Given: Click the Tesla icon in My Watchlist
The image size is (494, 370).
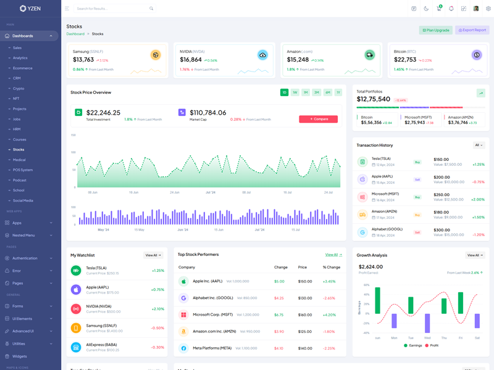Looking at the screenshot, I should coord(76,270).
